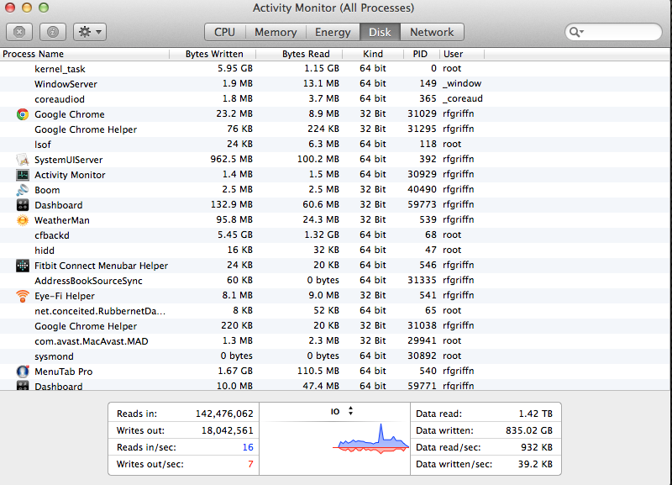Screen dimensions: 672x485
Task: Click the search field
Action: point(613,32)
